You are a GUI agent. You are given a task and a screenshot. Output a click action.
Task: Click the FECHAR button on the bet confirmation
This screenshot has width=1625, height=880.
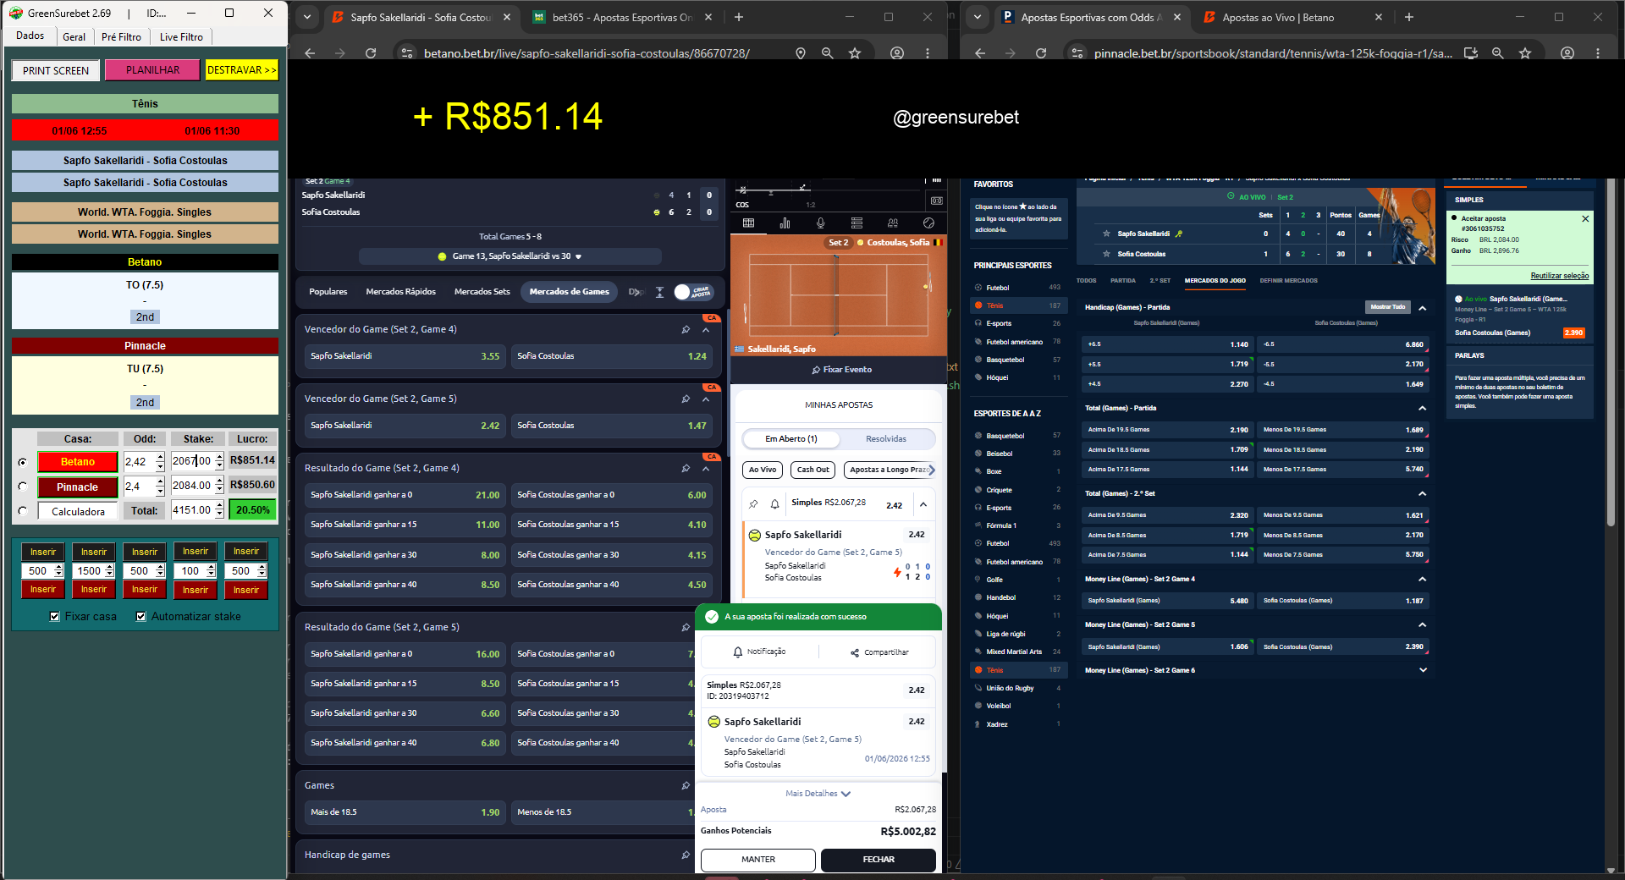click(878, 860)
